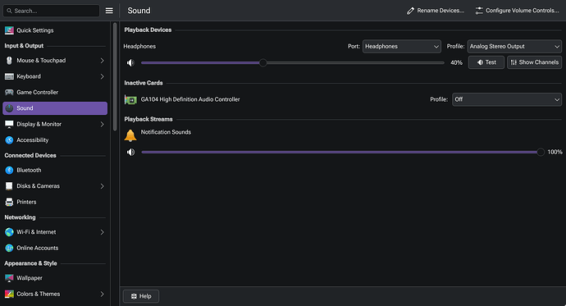Screen dimensions: 566x306
Task: Click the Online Accounts icon
Action: [9, 248]
